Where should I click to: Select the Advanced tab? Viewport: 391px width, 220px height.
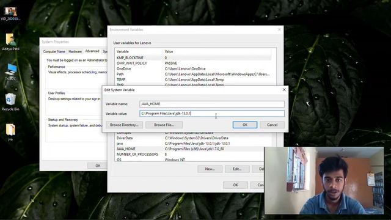pos(92,51)
